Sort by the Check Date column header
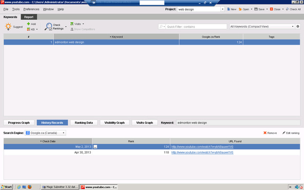 tap(48, 141)
